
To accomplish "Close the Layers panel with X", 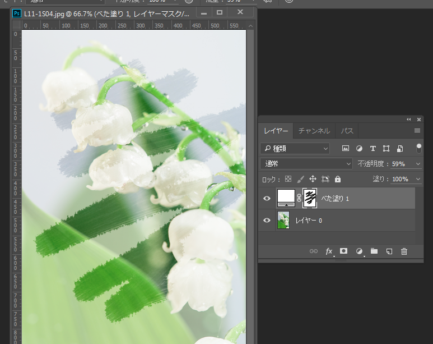I will pos(419,120).
